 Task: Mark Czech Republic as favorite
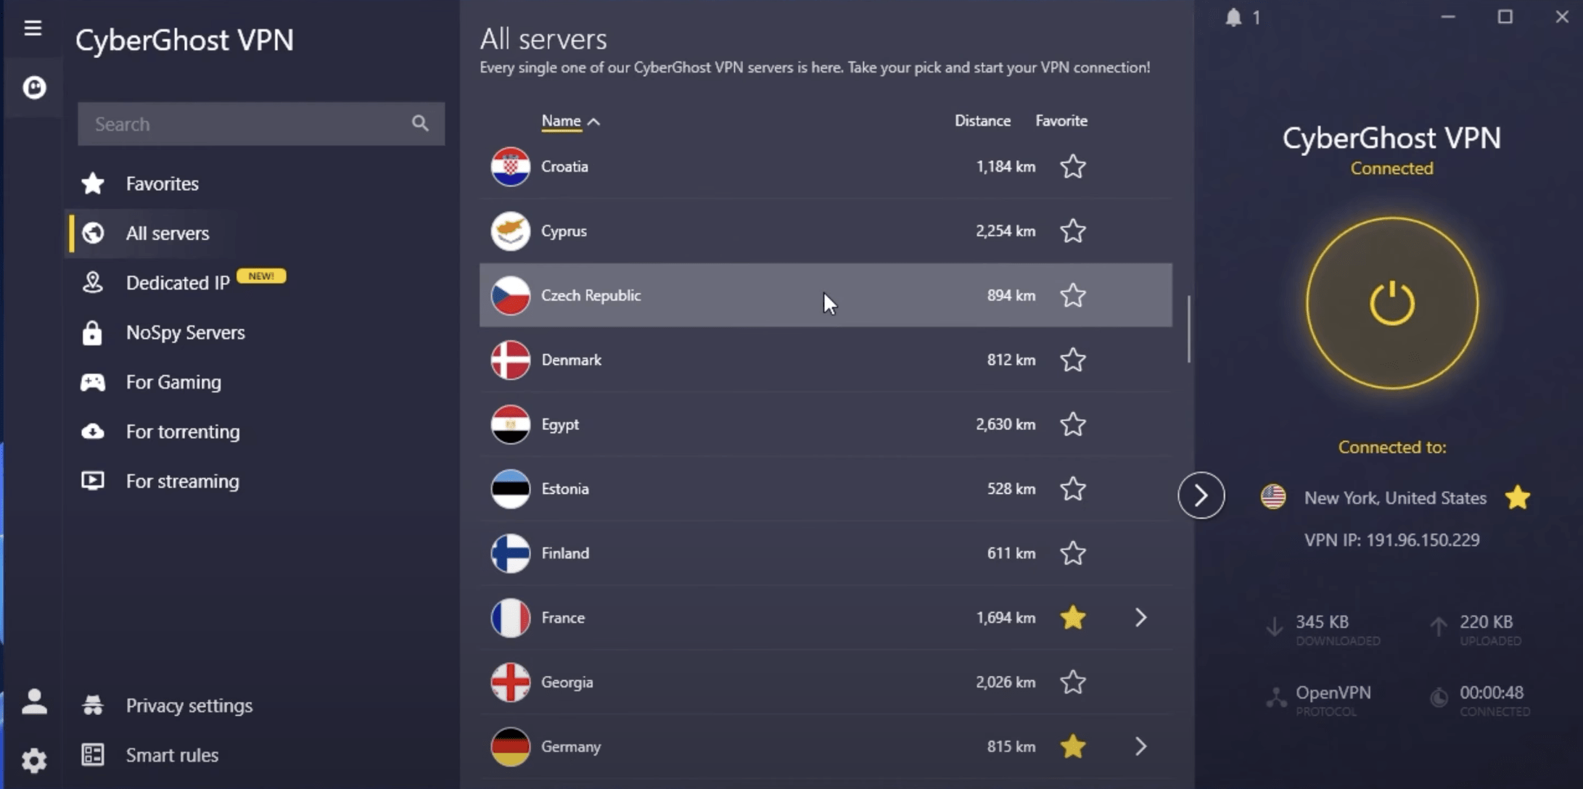click(1072, 296)
